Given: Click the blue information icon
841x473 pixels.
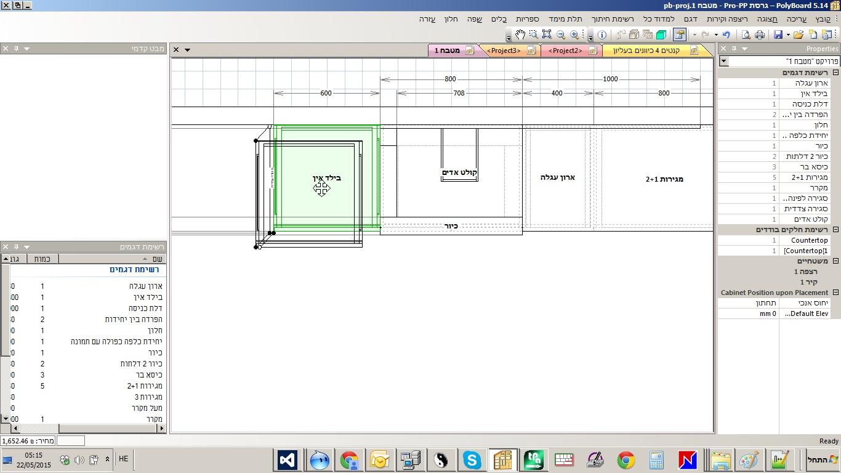Looking at the screenshot, I should pyautogui.click(x=602, y=34).
